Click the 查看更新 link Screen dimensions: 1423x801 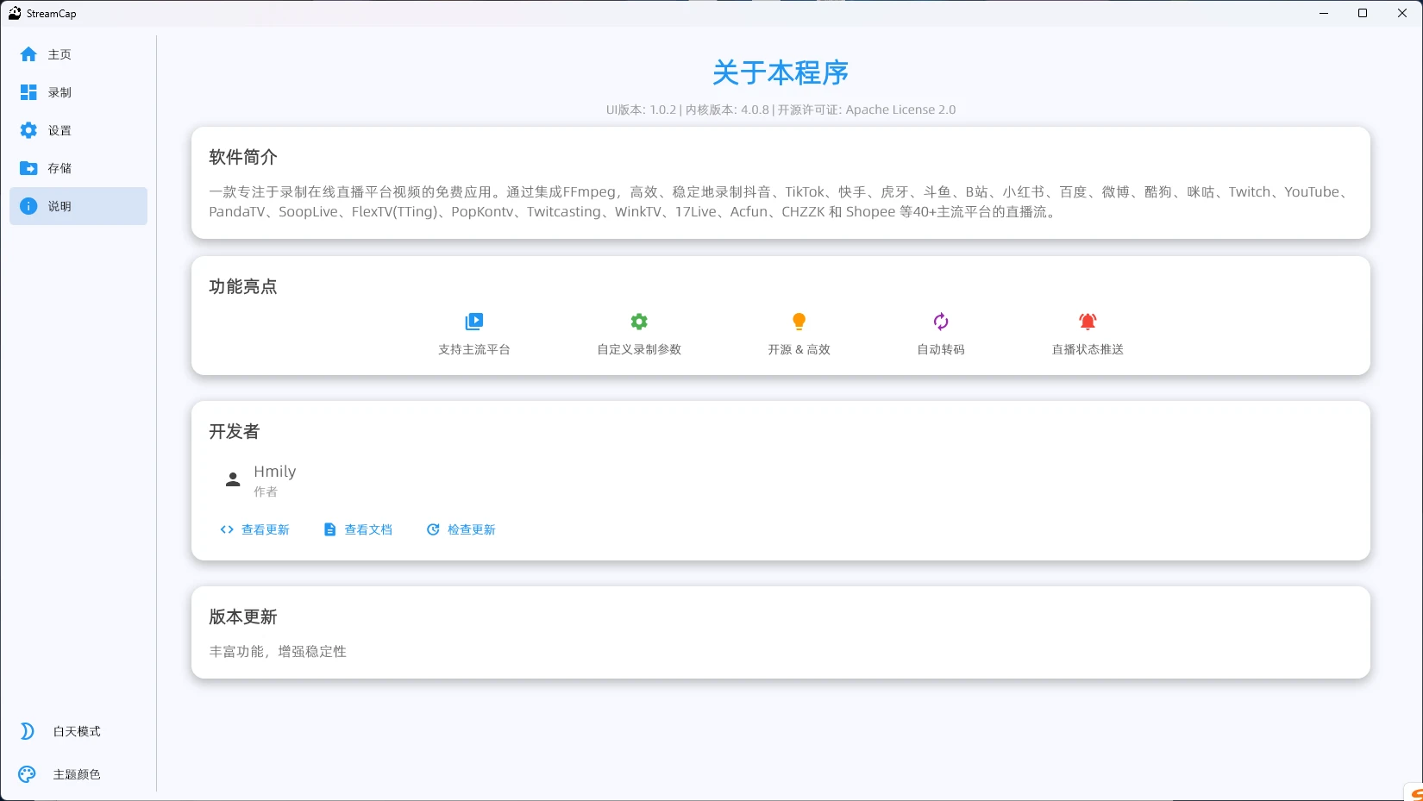(255, 529)
